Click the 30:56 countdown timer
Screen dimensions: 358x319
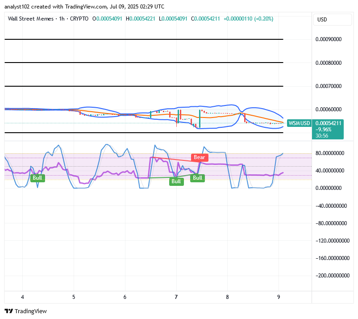(322, 136)
